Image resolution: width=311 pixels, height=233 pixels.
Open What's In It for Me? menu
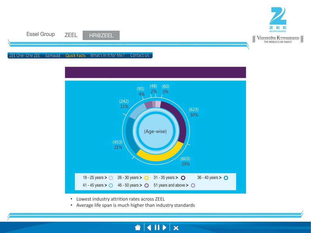point(107,55)
